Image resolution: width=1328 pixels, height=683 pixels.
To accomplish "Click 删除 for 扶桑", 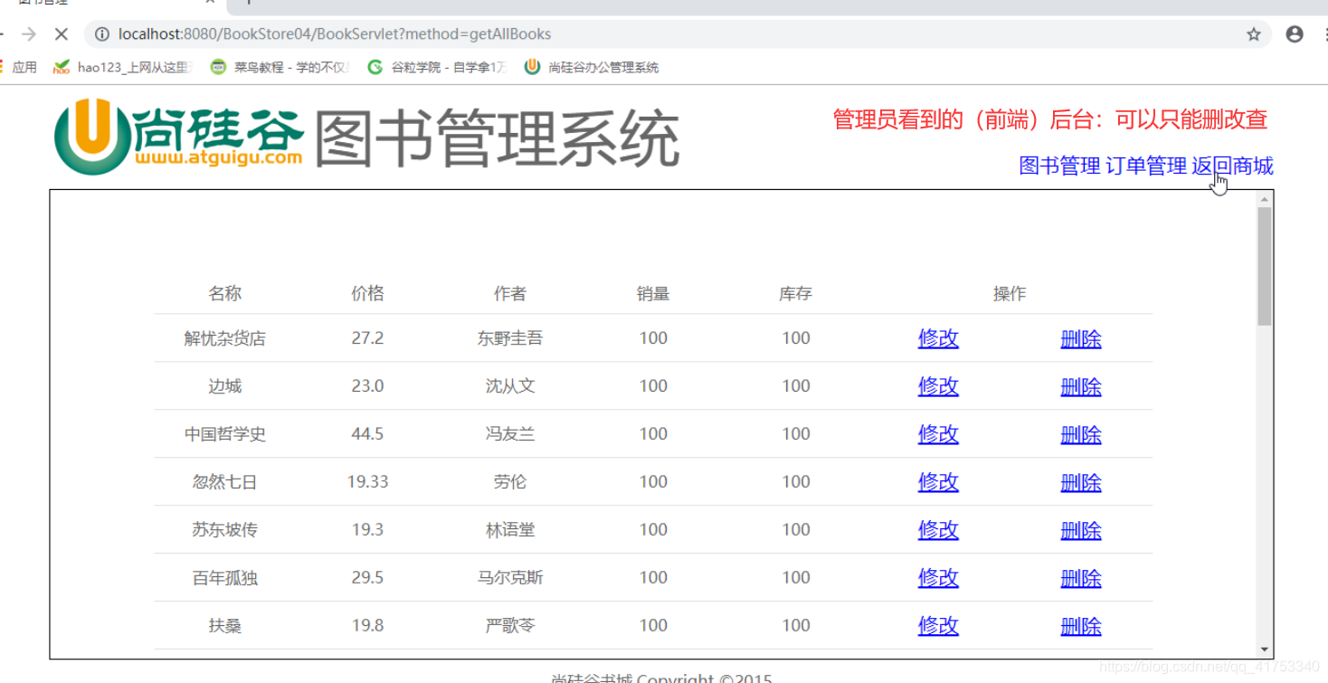I will click(1080, 626).
